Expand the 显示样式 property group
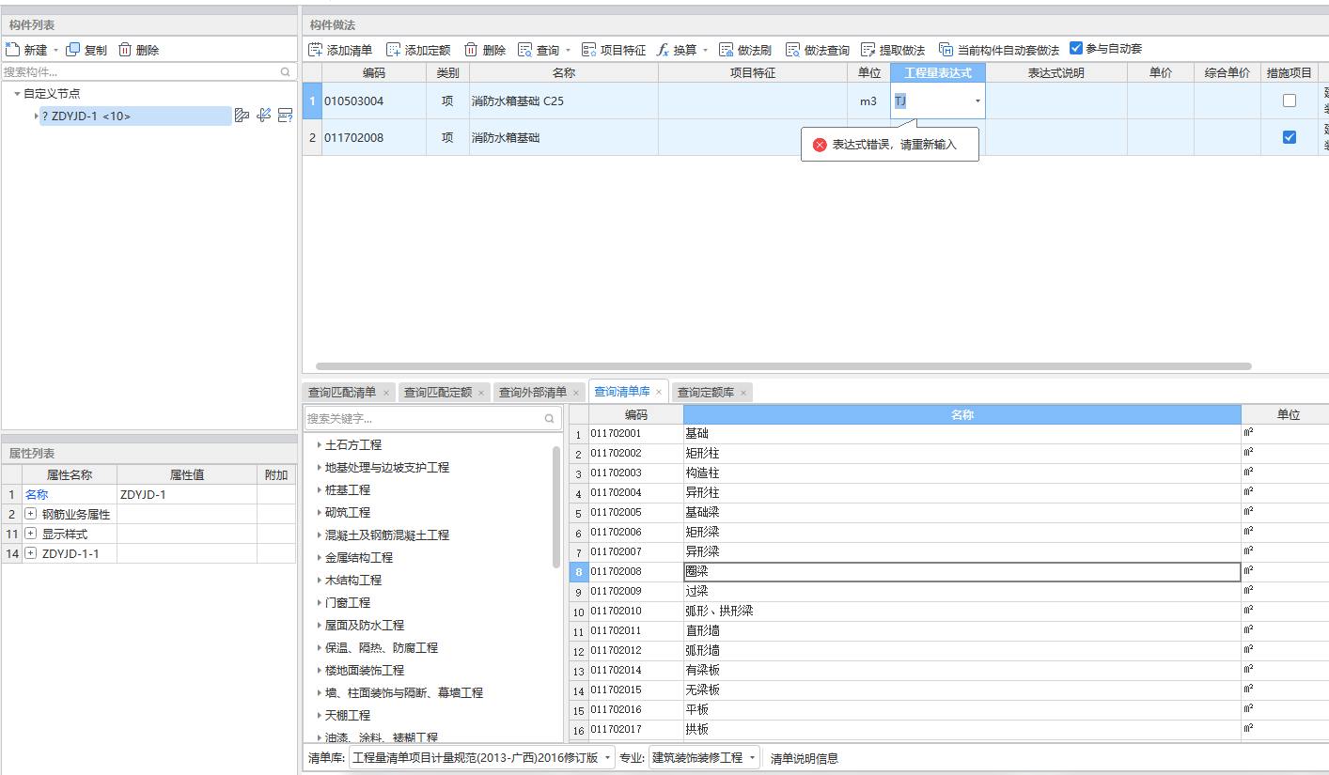This screenshot has height=775, width=1329. [x=30, y=534]
